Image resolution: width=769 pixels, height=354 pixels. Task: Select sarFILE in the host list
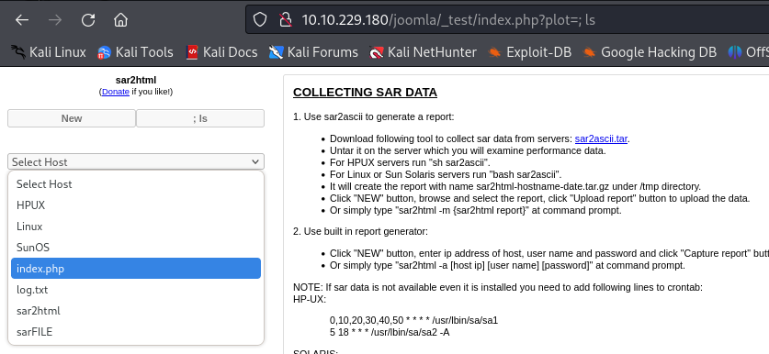pyautogui.click(x=136, y=331)
